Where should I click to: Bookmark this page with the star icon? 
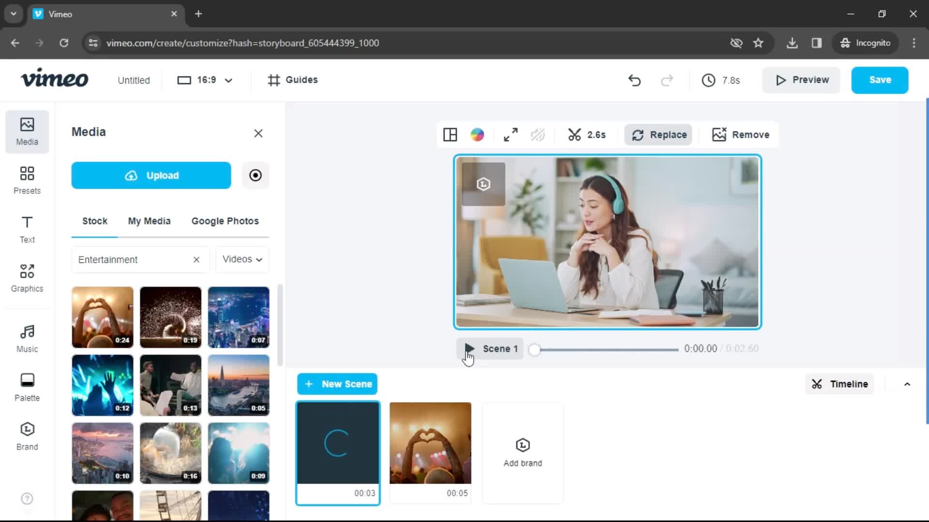(x=758, y=43)
